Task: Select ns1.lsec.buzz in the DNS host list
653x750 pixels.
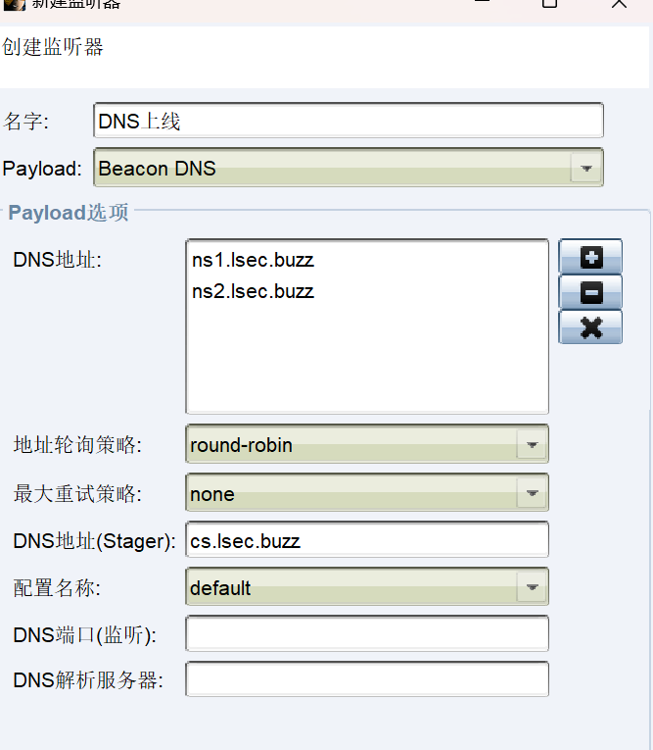Action: tap(253, 261)
